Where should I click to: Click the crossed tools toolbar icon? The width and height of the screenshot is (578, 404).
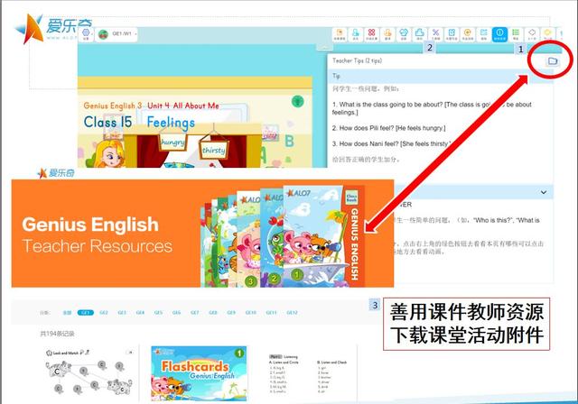[435, 34]
